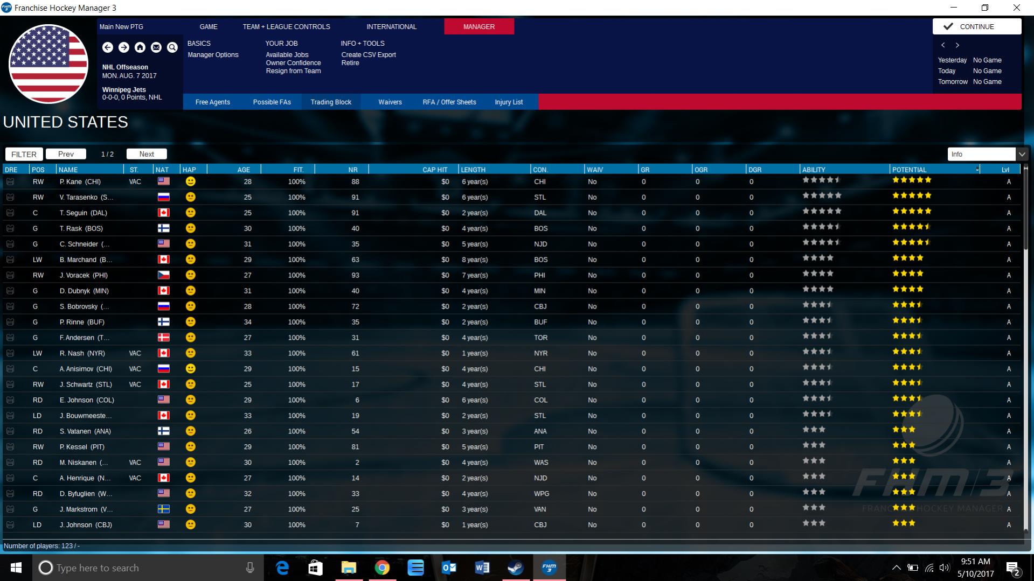Select player name P. Kessel (PIT)

[82, 447]
